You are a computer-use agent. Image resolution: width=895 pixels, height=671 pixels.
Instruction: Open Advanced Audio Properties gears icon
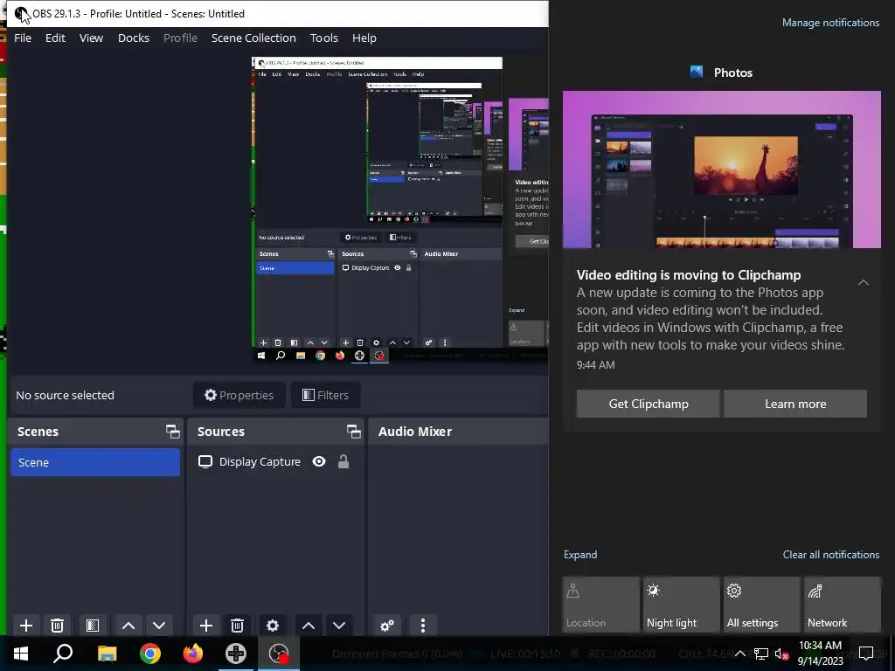387,626
